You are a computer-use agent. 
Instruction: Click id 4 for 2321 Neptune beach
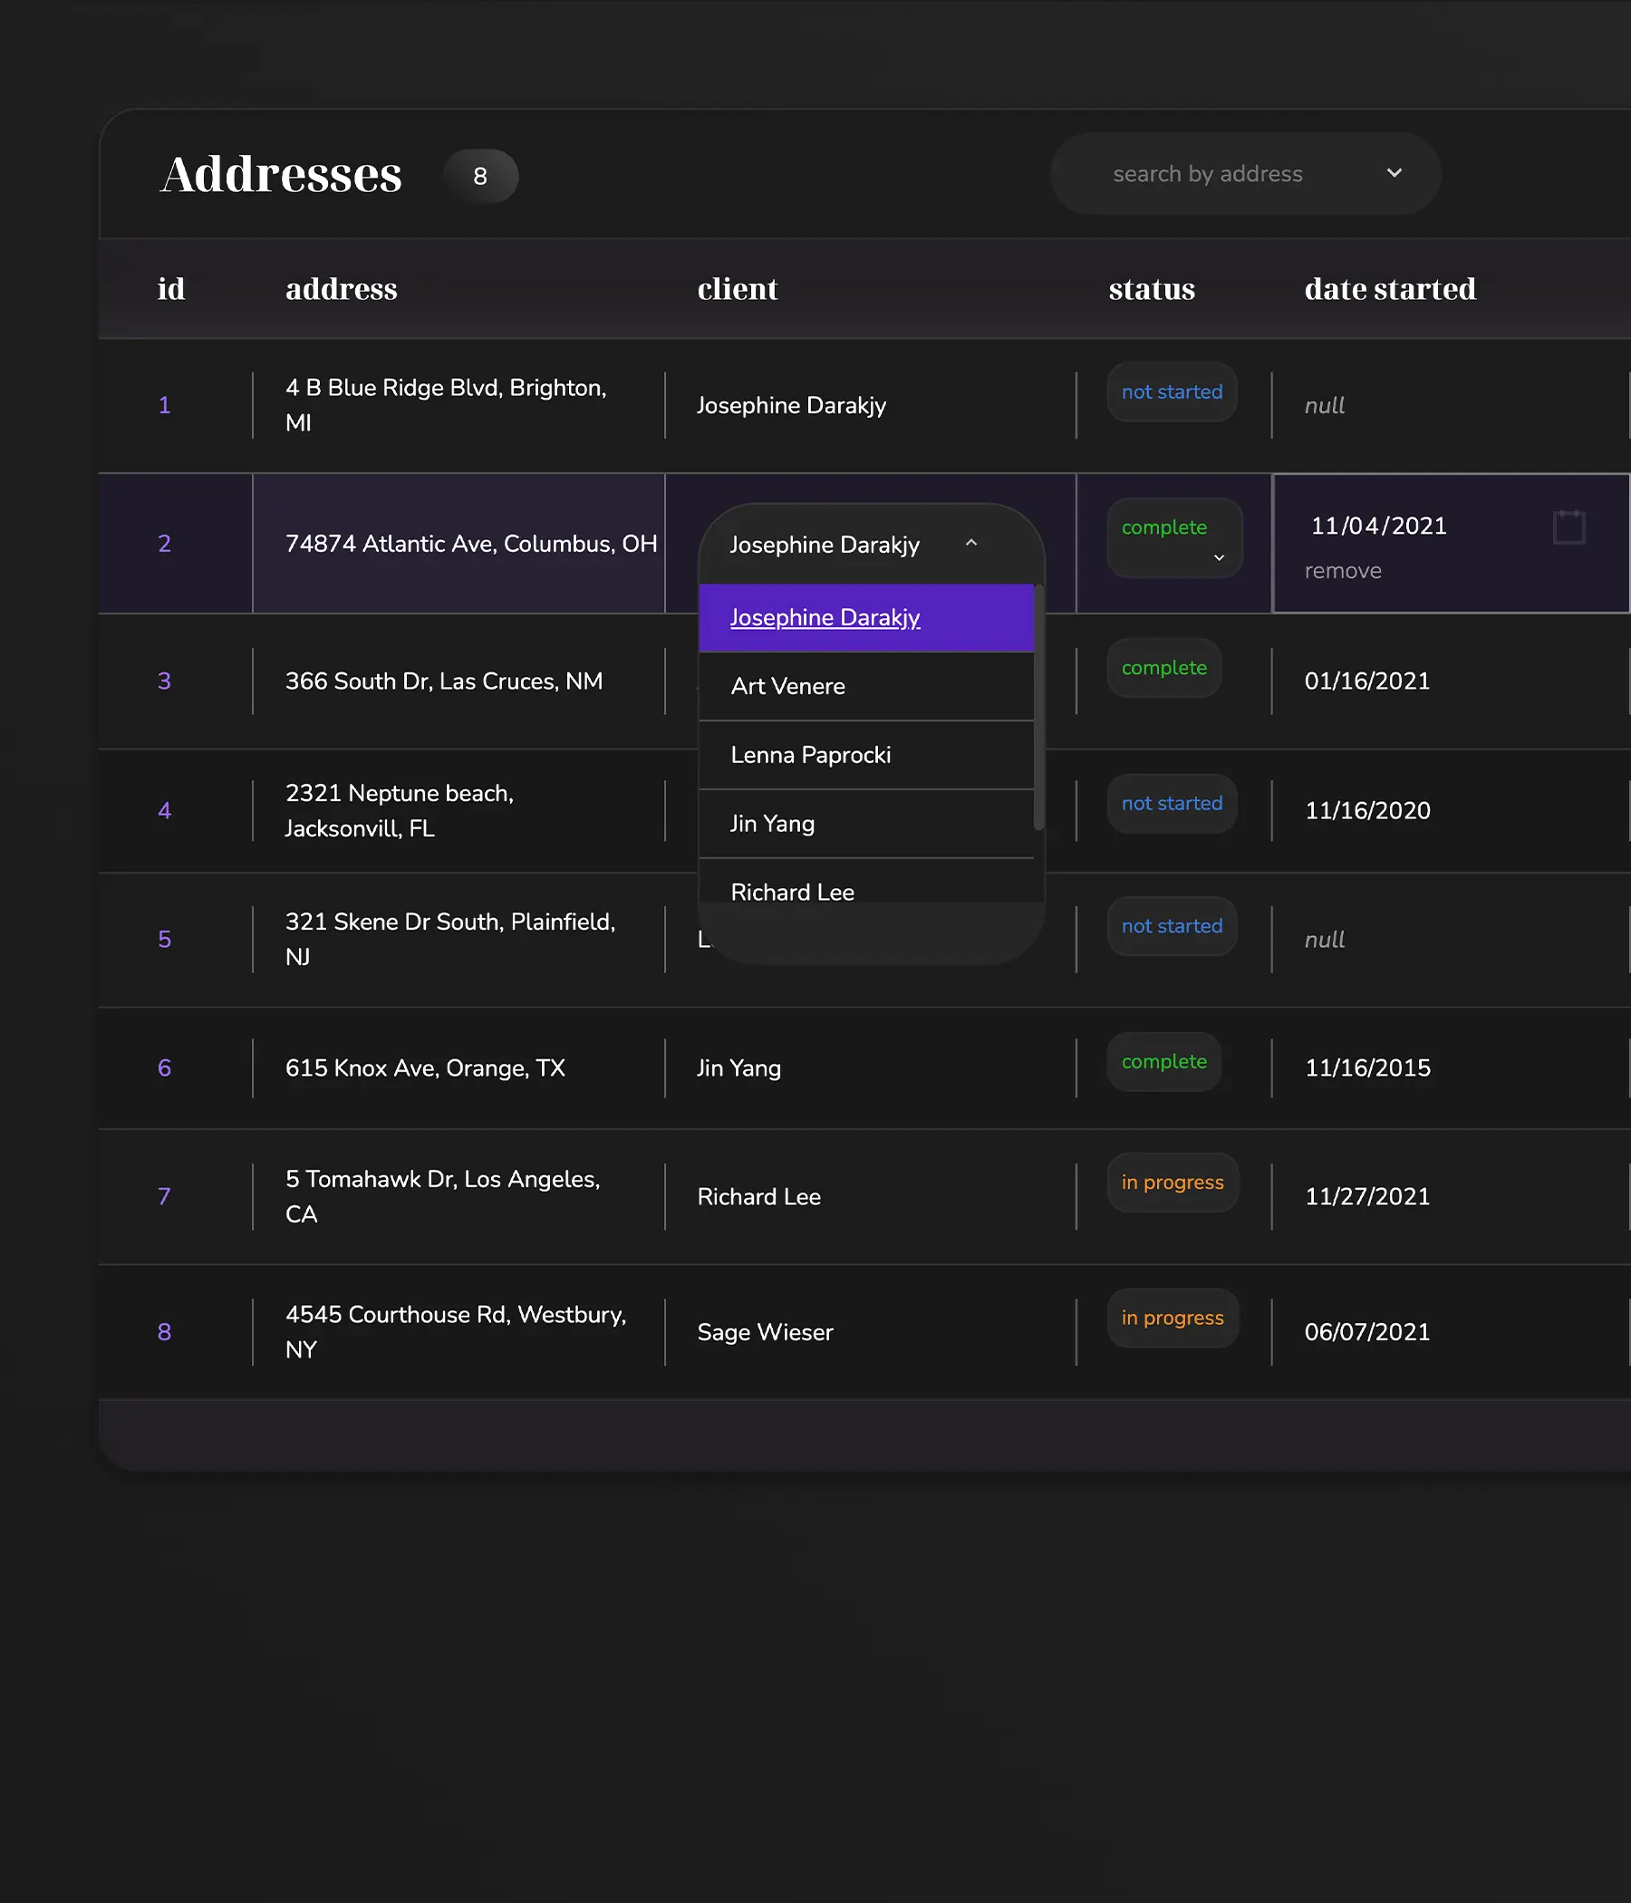pyautogui.click(x=164, y=811)
